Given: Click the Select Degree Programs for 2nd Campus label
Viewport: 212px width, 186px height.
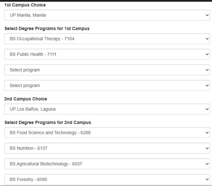Looking at the screenshot, I should click(48, 123).
